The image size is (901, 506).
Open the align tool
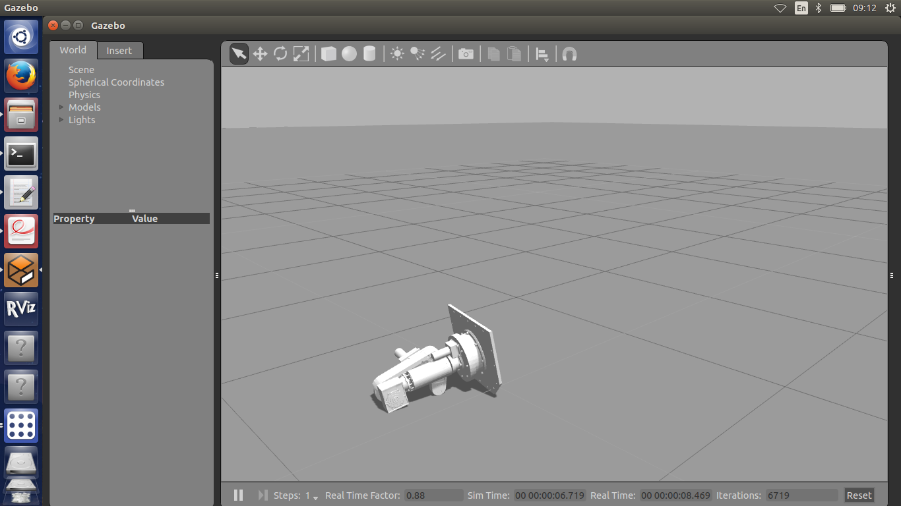(542, 55)
